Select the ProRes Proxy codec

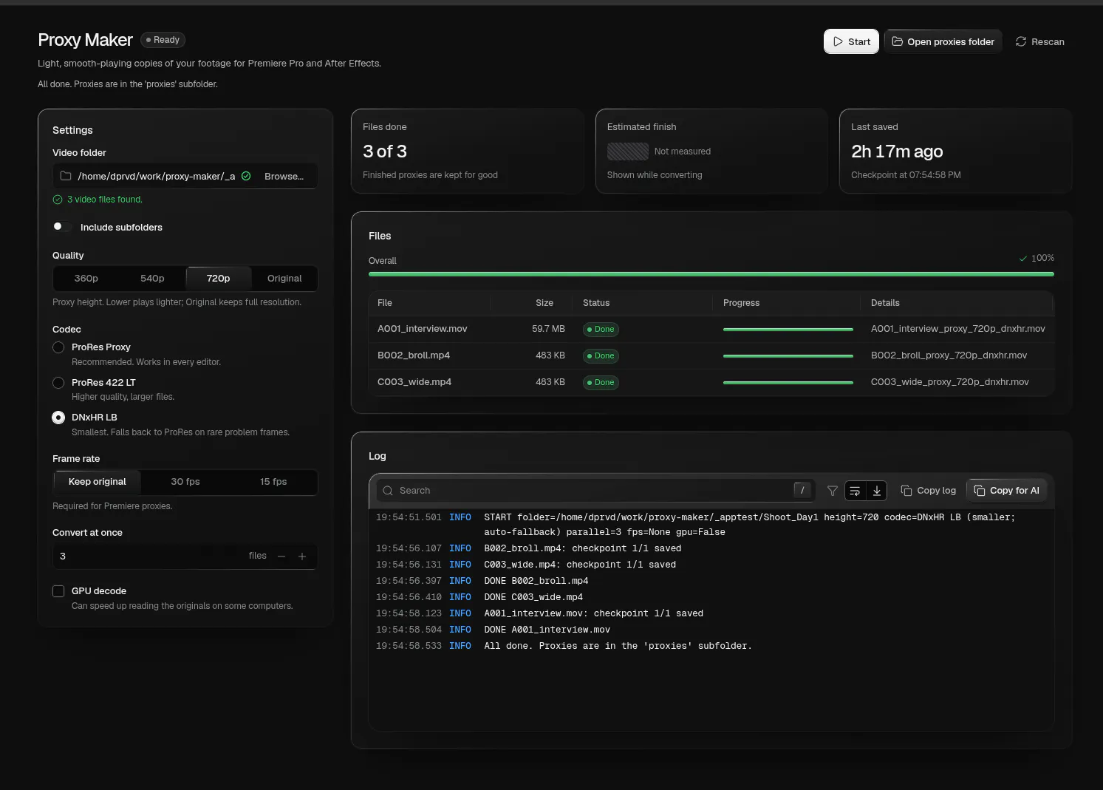coord(58,347)
